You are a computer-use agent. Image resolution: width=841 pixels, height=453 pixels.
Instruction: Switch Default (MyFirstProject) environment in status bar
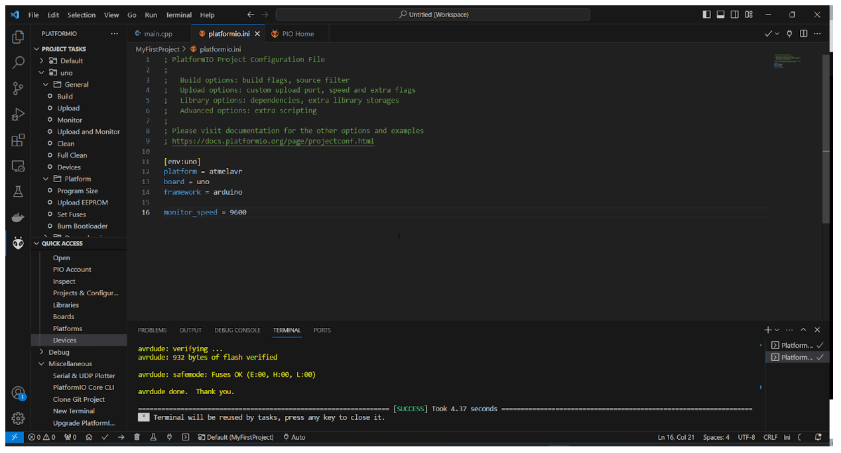[236, 437]
